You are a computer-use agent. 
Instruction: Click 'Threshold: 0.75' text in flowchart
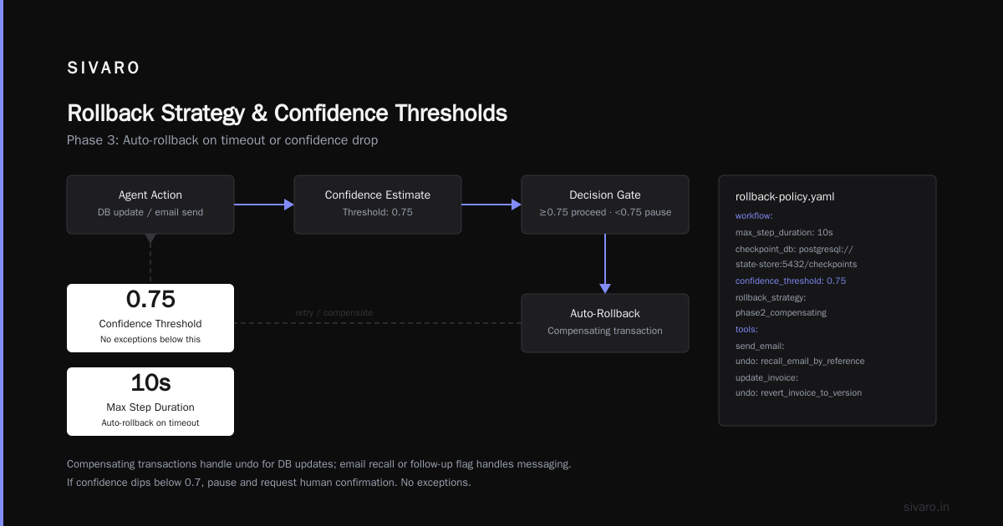(x=378, y=212)
